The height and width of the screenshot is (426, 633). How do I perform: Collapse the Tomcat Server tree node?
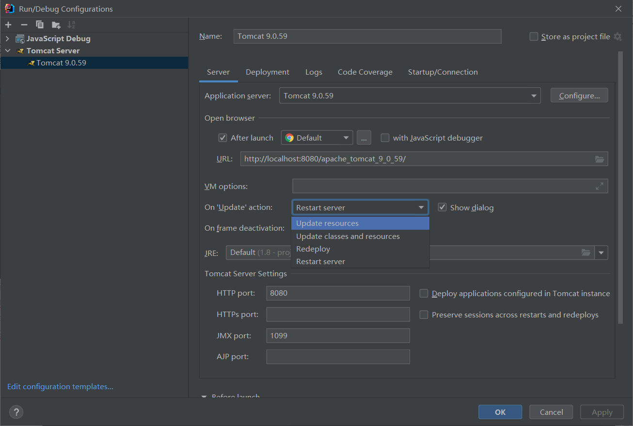coord(7,50)
